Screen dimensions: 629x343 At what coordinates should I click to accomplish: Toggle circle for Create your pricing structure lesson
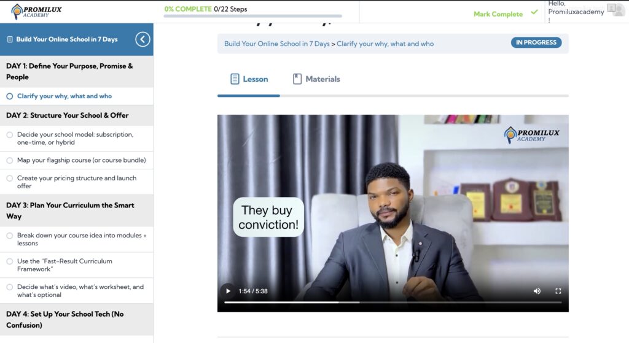10,179
